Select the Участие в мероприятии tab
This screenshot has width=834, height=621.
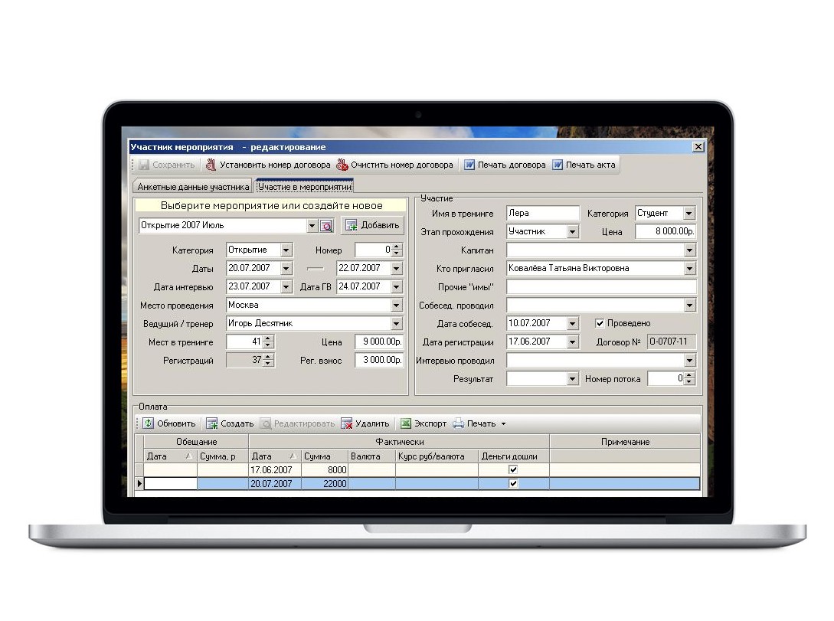click(305, 187)
